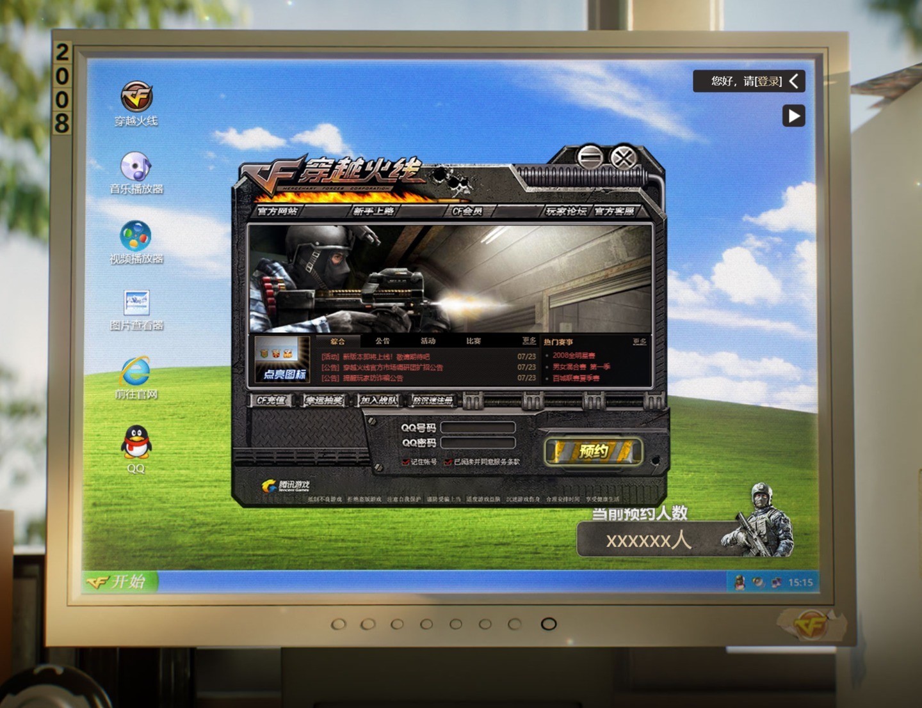Screen dimensions: 922x708
Task: Toggle the 记住帐号 checkbox
Action: 405,462
